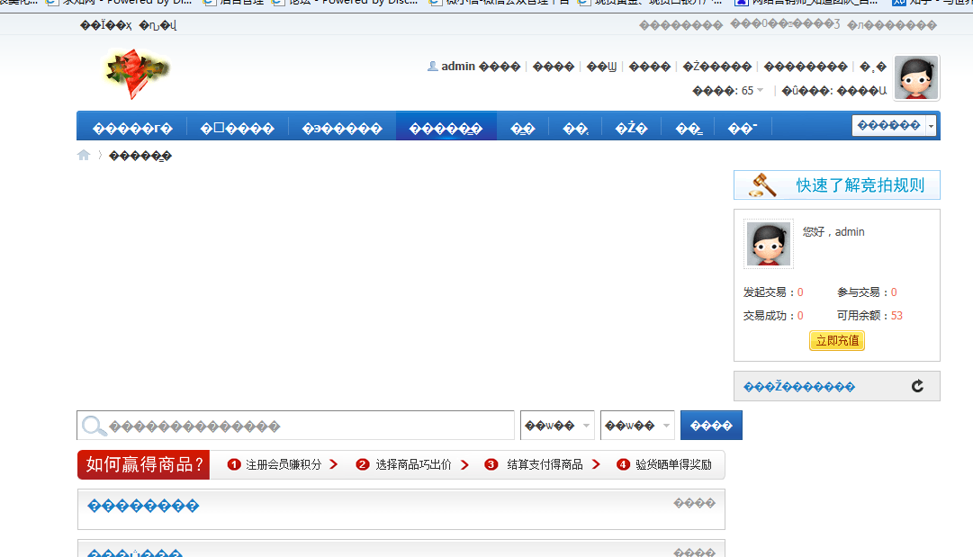Click the blue title beside the refresh icon
Viewport: 973px width, 557px height.
click(x=799, y=387)
